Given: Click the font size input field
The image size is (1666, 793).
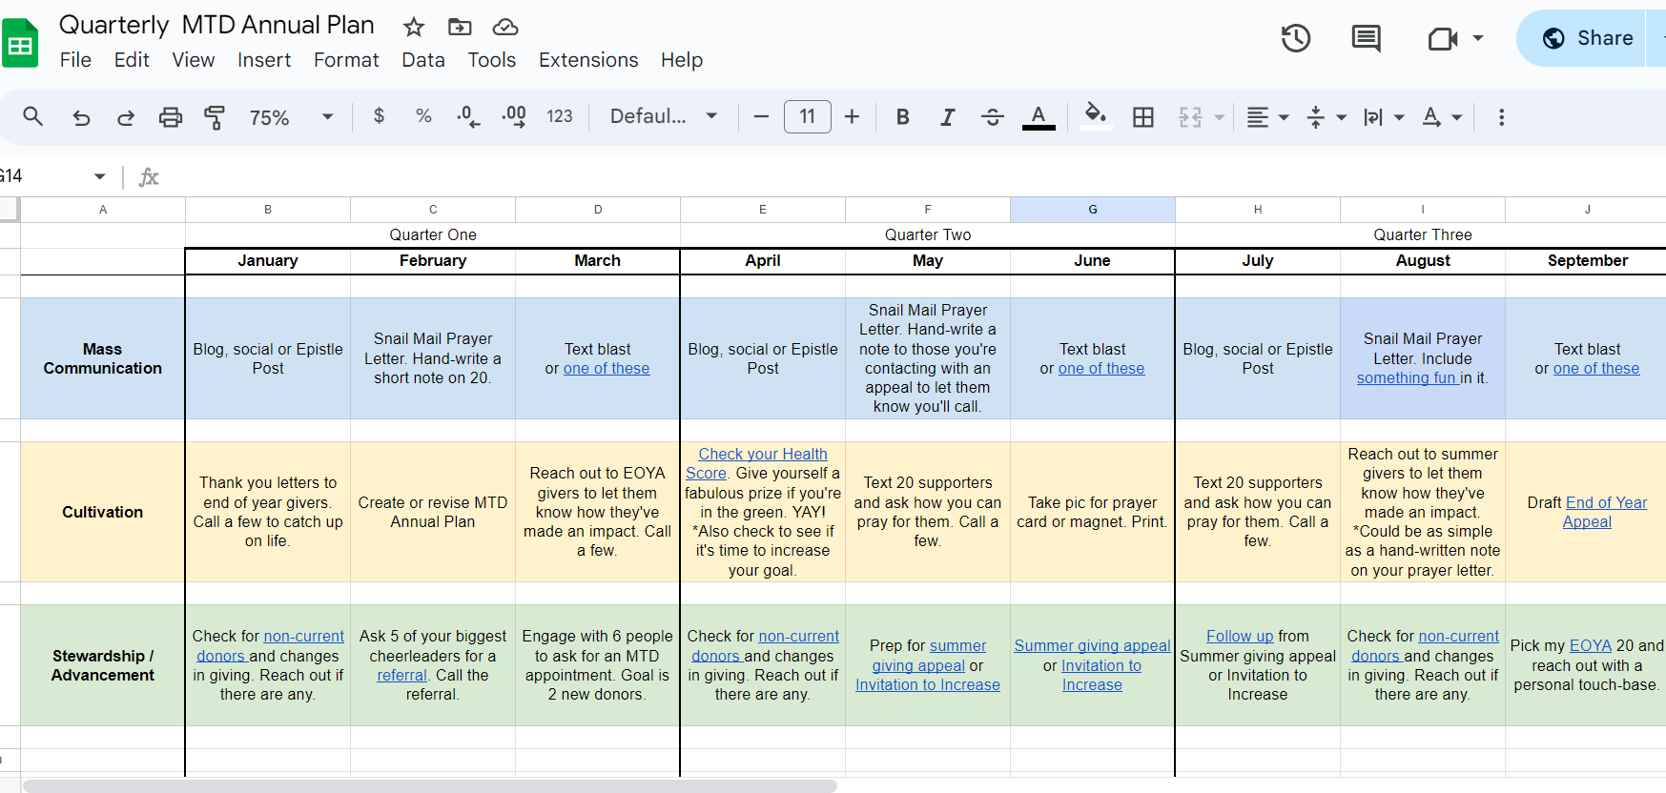Looking at the screenshot, I should (x=807, y=116).
